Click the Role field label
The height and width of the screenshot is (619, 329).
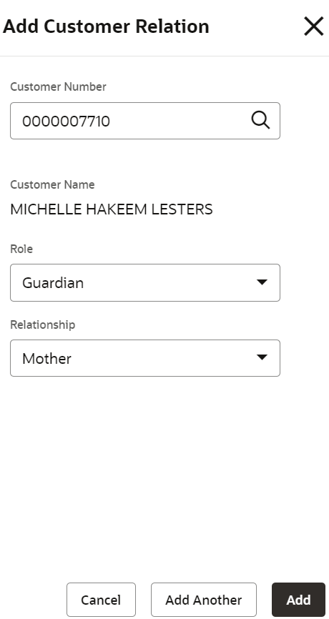tap(21, 249)
